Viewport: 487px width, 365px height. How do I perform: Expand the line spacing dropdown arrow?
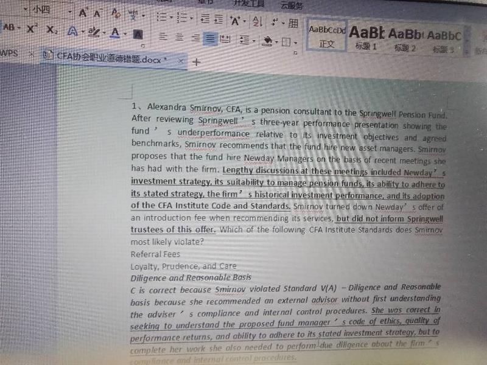point(254,41)
